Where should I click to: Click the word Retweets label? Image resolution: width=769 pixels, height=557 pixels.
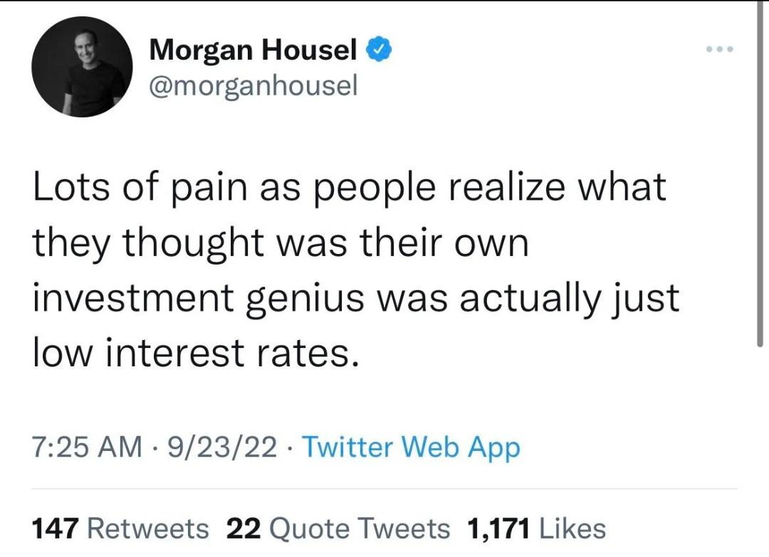tap(147, 529)
